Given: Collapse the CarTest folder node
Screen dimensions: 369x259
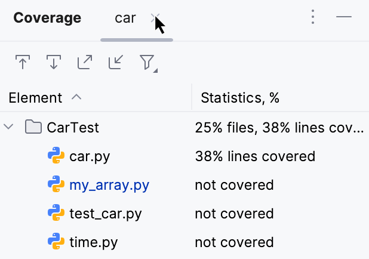Looking at the screenshot, I should click(9, 127).
